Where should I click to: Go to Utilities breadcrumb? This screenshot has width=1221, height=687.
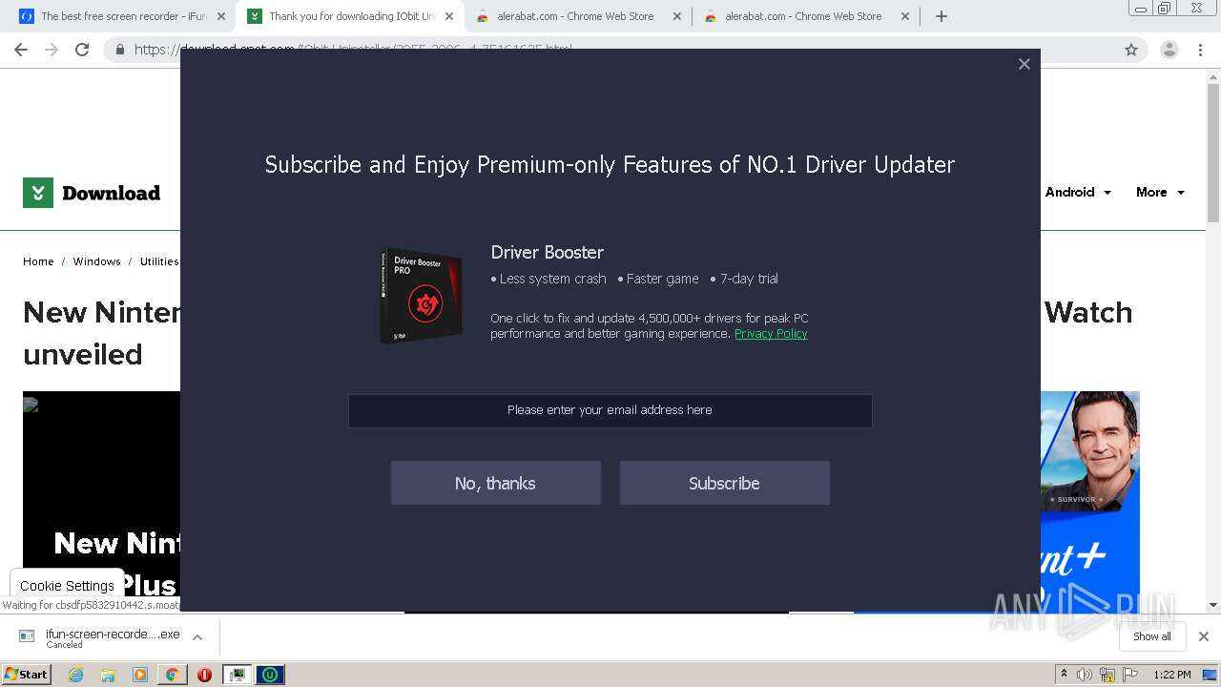[x=158, y=261]
